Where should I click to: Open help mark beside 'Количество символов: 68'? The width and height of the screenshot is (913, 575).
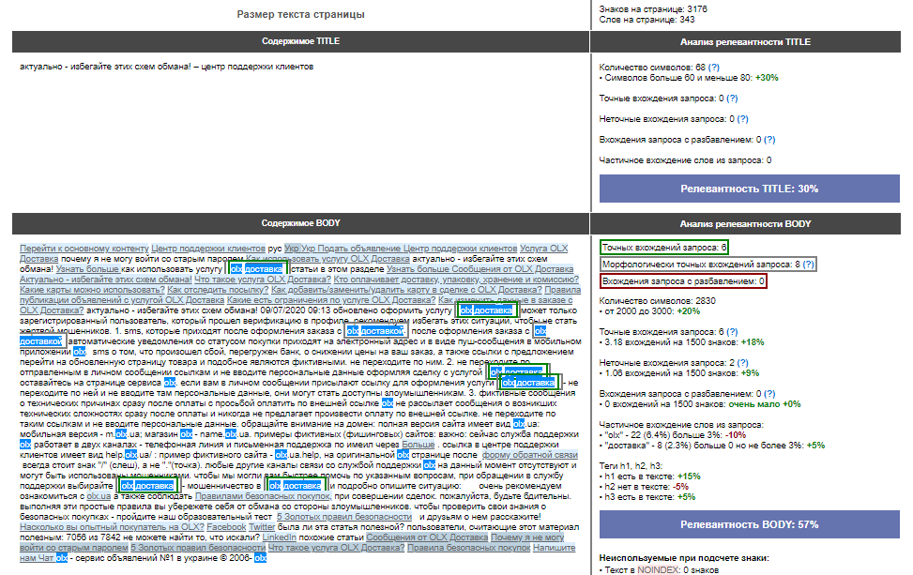pyautogui.click(x=713, y=68)
